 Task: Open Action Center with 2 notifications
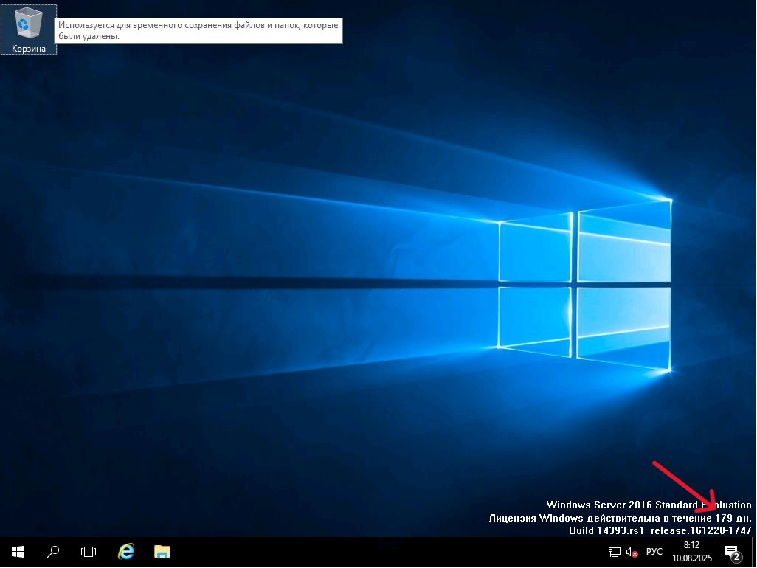tap(732, 552)
